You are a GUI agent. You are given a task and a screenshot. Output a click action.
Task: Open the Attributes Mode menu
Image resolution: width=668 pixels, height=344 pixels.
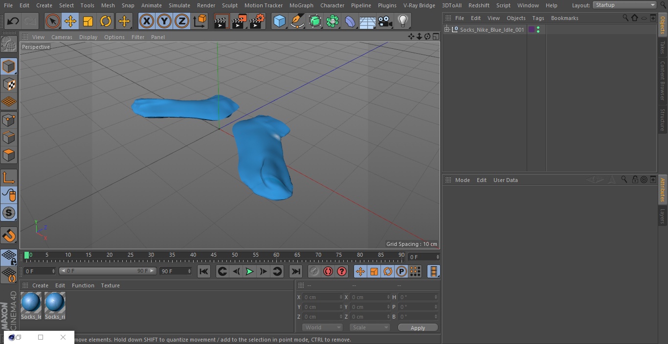click(462, 180)
